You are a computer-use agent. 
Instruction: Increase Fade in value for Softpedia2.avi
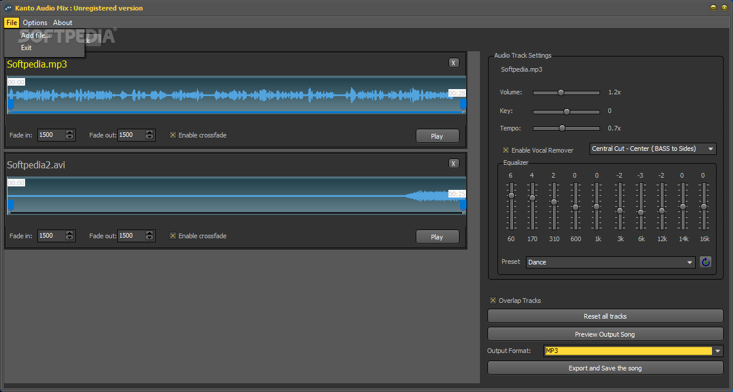(70, 233)
